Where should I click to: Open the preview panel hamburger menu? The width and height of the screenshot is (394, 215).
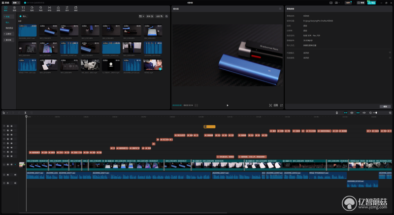click(280, 9)
